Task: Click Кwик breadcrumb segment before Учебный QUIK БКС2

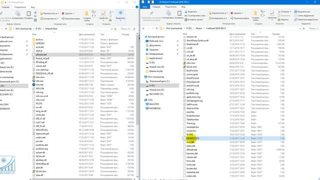Action: pyautogui.click(x=198, y=28)
